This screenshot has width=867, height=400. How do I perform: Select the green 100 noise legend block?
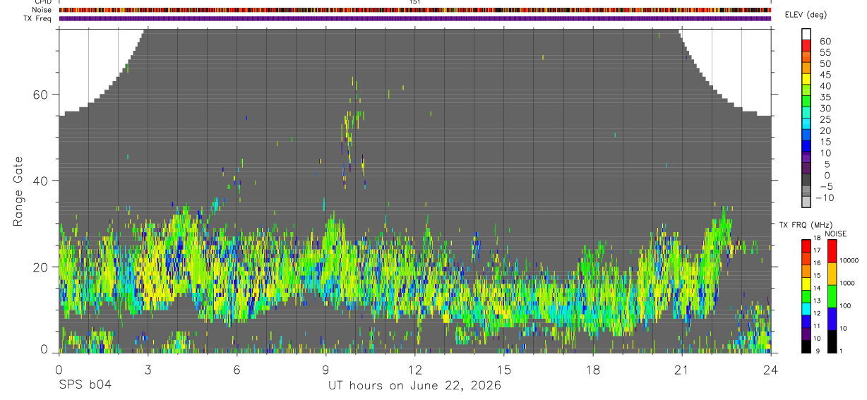pos(832,296)
